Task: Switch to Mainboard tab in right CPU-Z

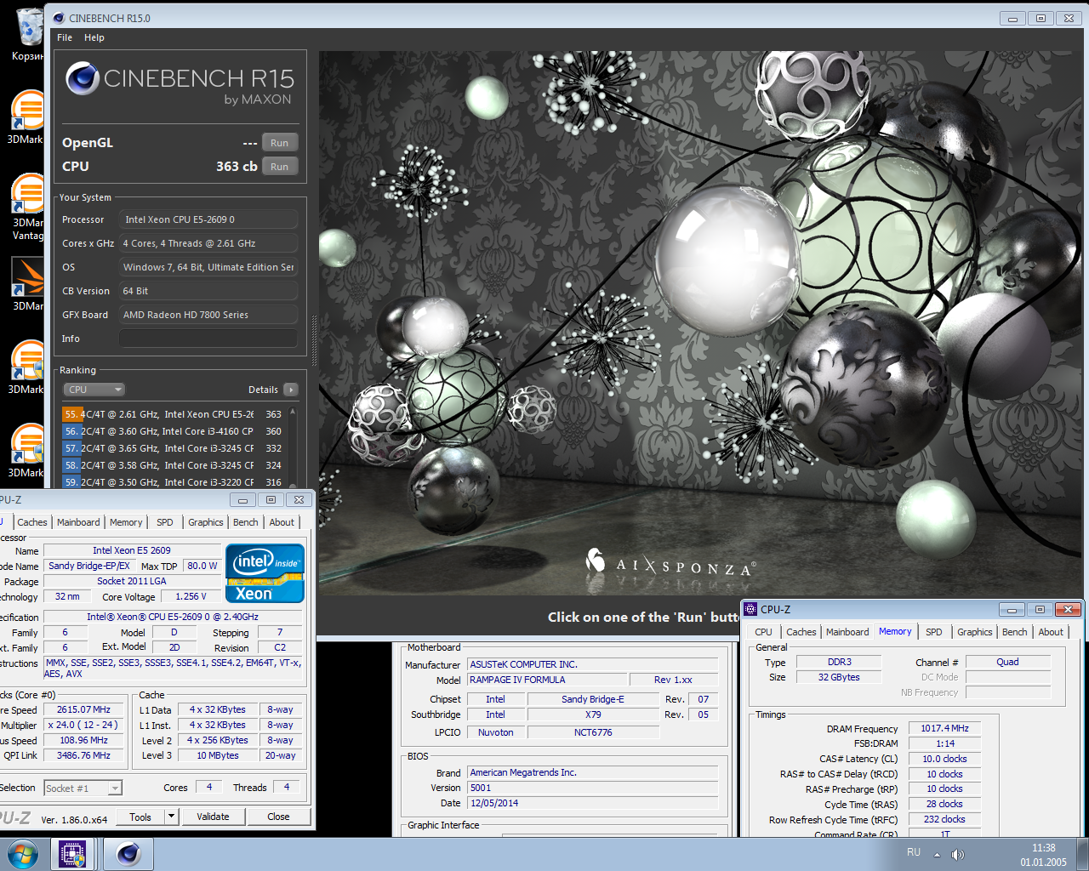Action: click(847, 632)
